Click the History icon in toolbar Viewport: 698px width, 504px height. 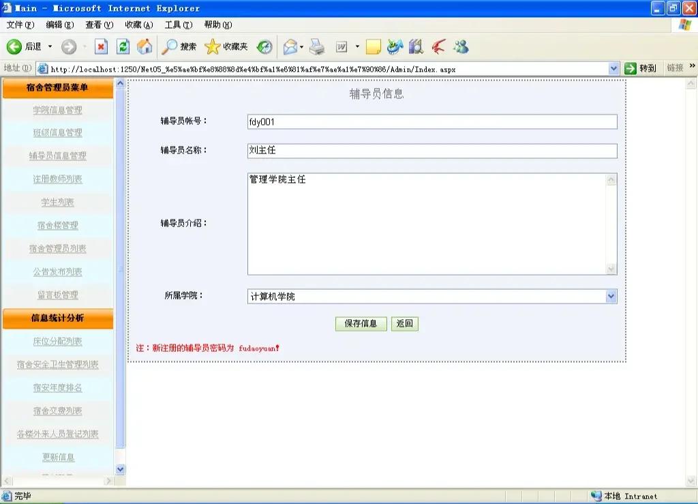pyautogui.click(x=264, y=47)
